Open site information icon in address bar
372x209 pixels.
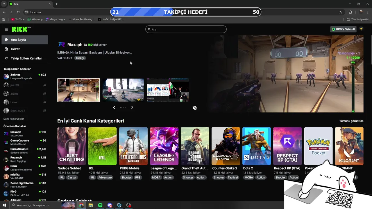point(26,12)
